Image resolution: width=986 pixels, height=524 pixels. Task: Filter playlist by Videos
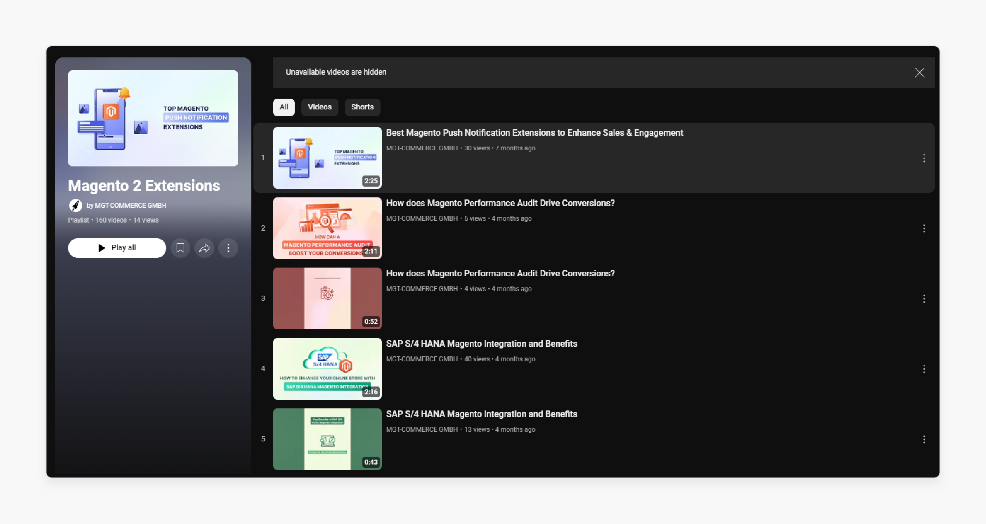pyautogui.click(x=319, y=107)
